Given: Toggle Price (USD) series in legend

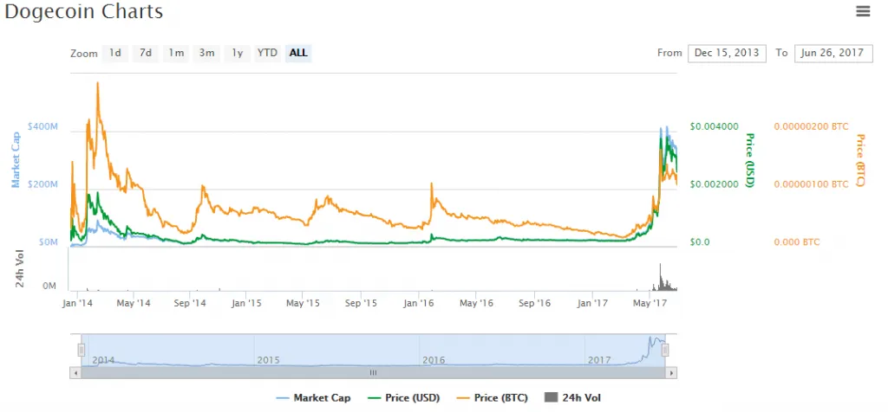Looking at the screenshot, I should [404, 398].
